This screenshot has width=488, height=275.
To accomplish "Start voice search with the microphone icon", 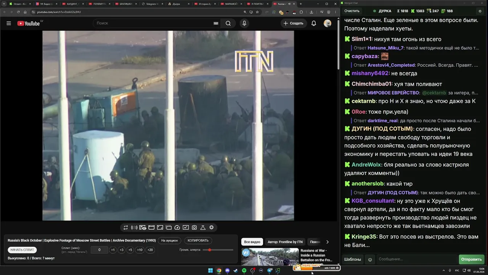I will (x=244, y=23).
